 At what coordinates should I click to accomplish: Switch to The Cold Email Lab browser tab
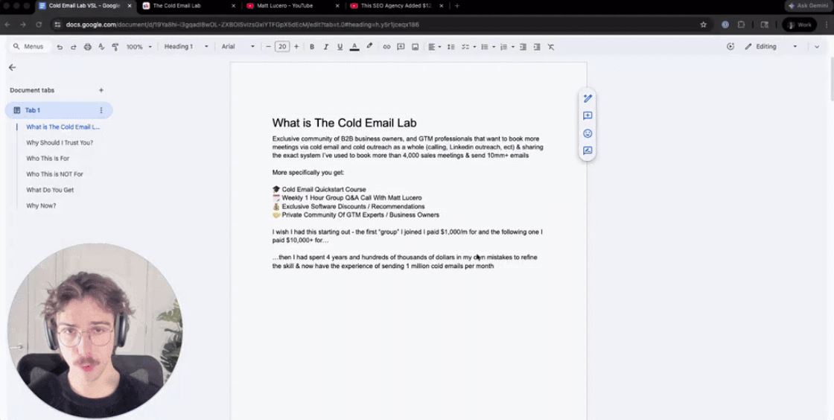(x=189, y=7)
